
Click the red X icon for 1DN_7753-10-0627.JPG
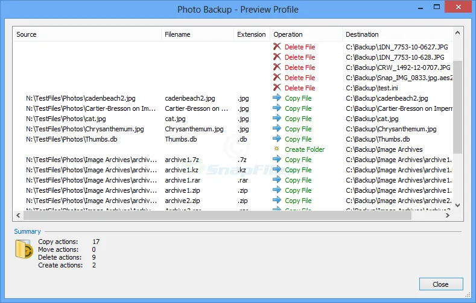(x=277, y=46)
